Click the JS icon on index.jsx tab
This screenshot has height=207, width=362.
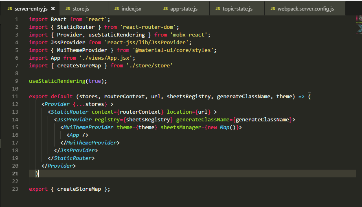tap(117, 9)
